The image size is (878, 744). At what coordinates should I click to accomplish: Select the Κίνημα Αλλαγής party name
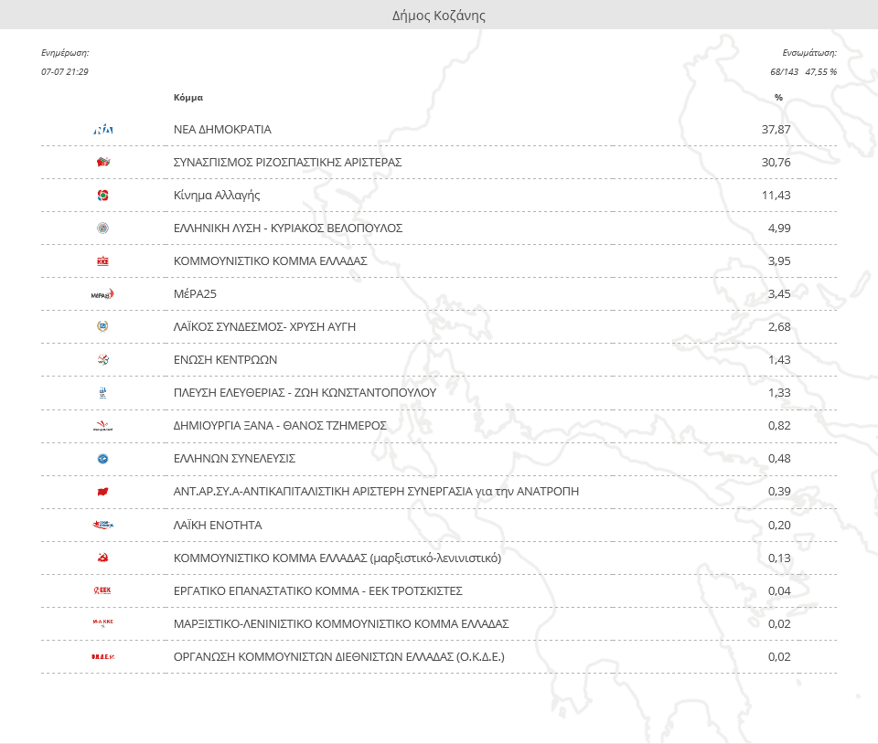pyautogui.click(x=217, y=196)
